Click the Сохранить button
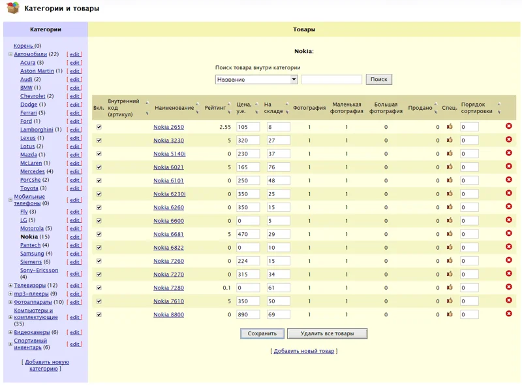This screenshot has height=385, width=522. [x=262, y=333]
